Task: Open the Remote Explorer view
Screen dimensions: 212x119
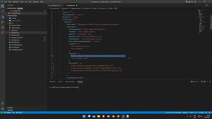Action: (x=3, y=27)
